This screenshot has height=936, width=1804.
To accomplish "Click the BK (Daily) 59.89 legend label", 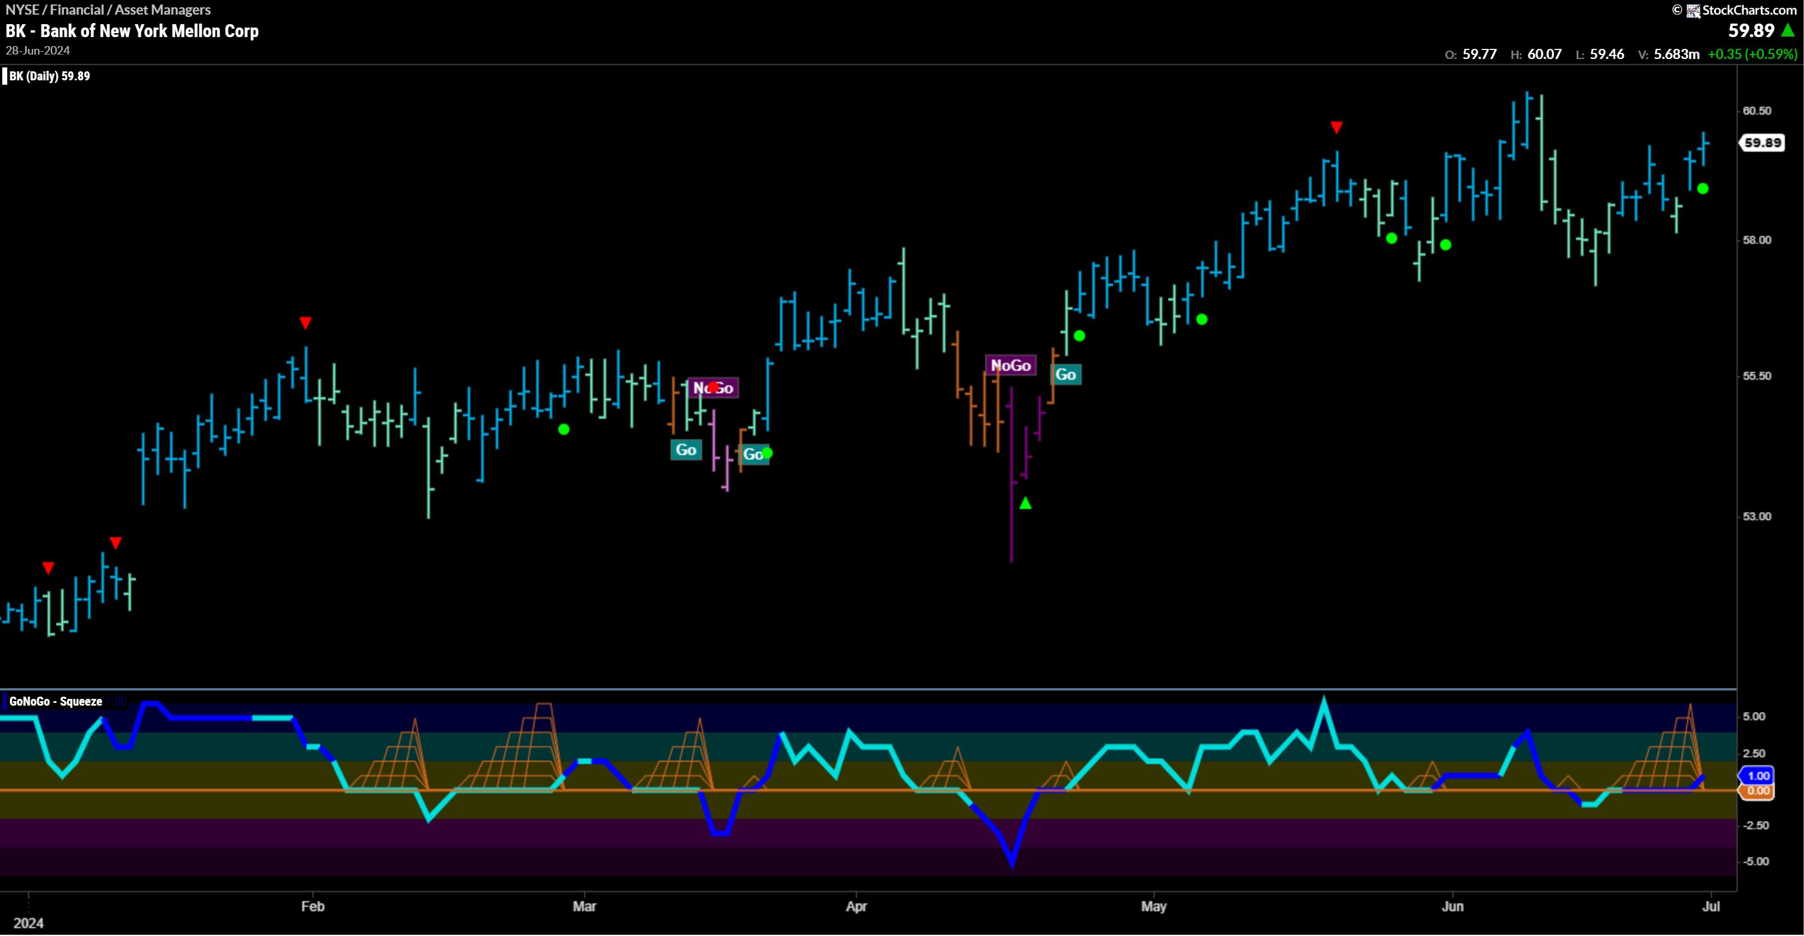I will coord(49,76).
